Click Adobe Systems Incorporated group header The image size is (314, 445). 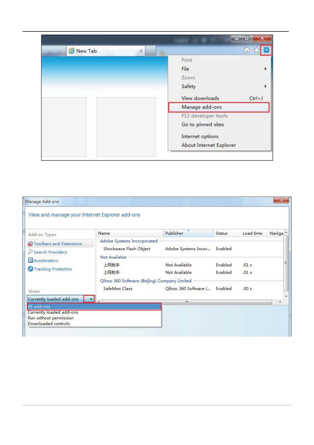(129, 241)
